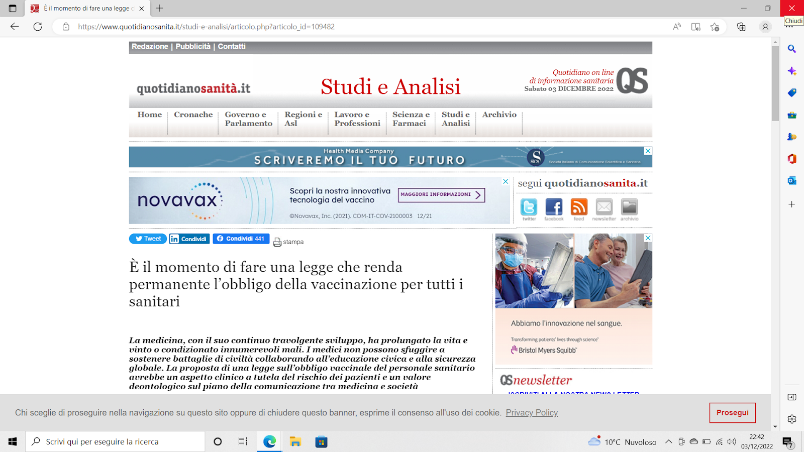Open the Privacy Policy link
The image size is (804, 452).
532,413
